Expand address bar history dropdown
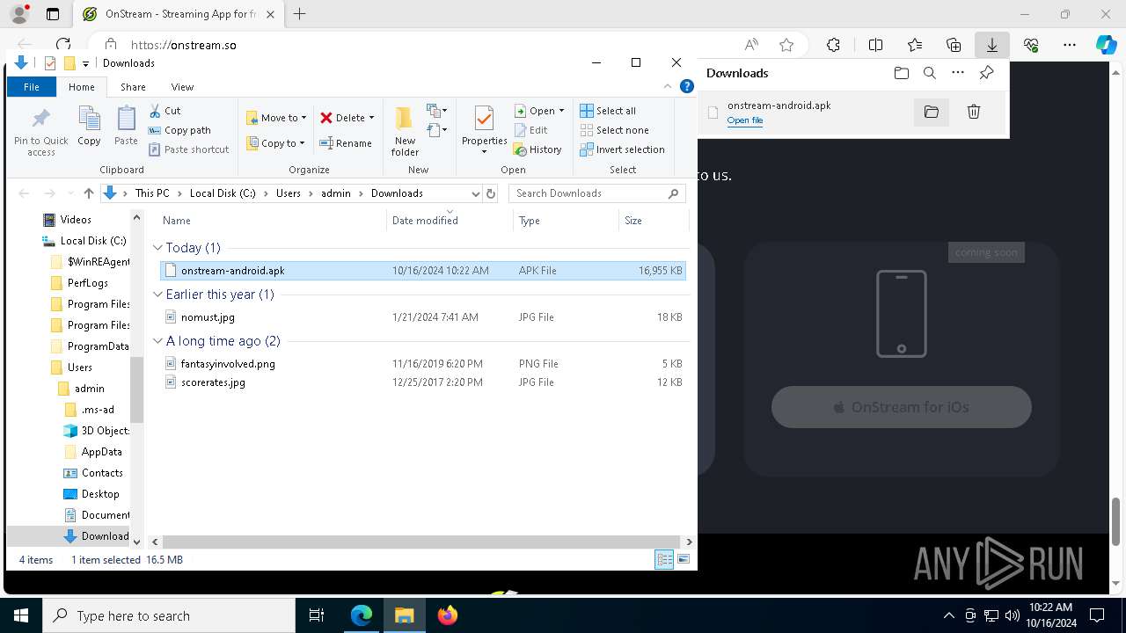The height and width of the screenshot is (633, 1126). click(475, 193)
